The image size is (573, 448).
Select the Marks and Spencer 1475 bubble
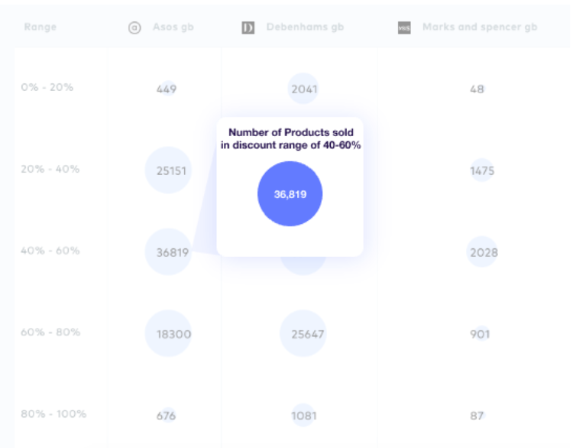coord(481,170)
